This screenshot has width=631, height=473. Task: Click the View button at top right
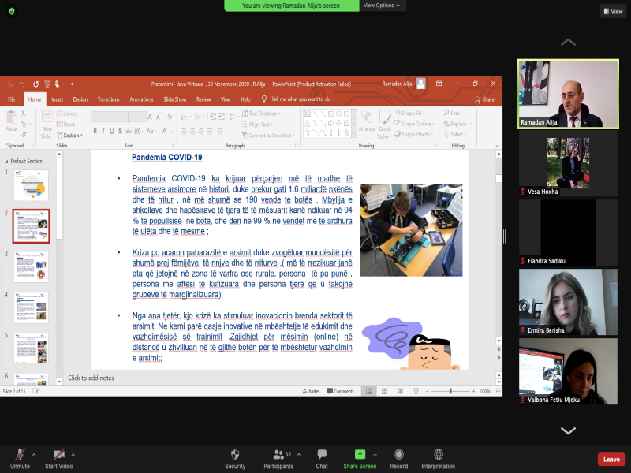pyautogui.click(x=613, y=11)
